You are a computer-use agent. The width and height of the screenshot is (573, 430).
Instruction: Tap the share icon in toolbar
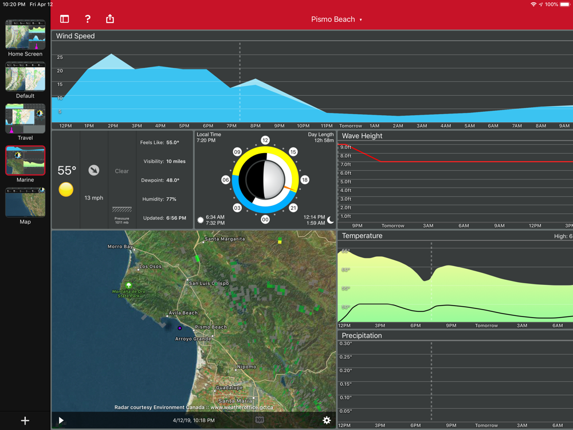point(110,19)
